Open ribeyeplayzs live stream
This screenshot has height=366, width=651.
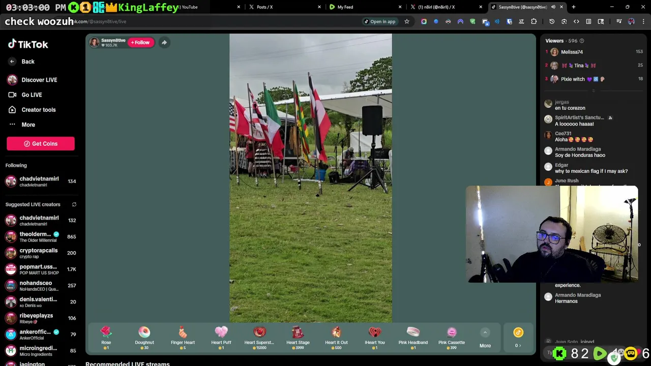[x=41, y=318]
